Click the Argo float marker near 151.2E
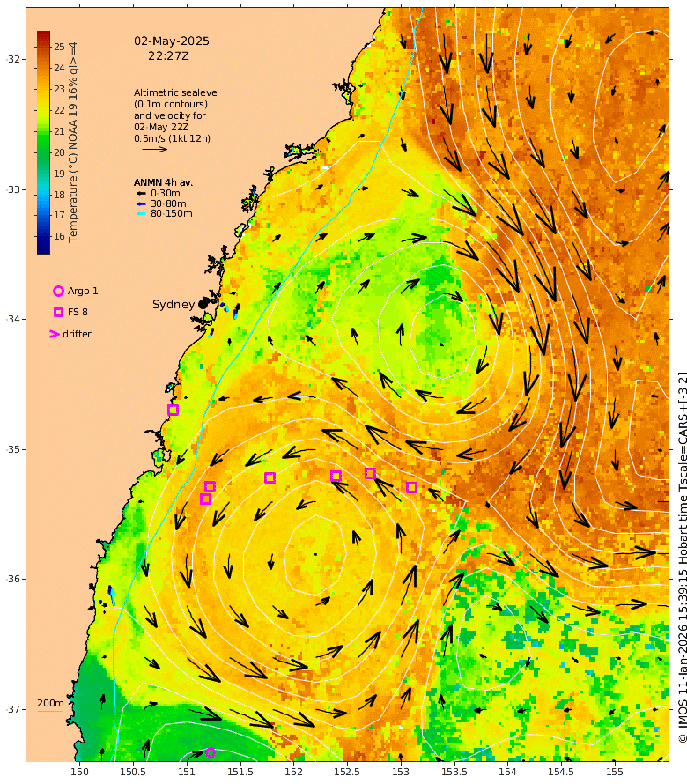 211,752
